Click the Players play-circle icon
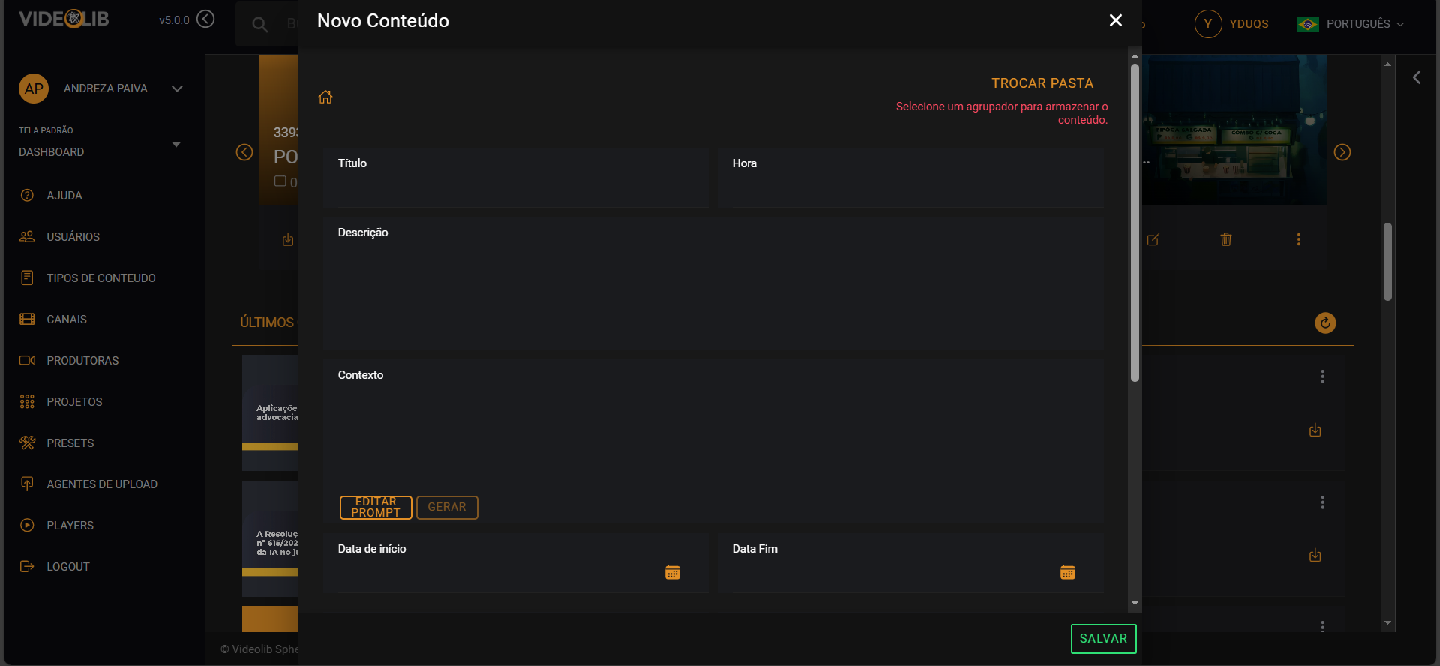1440x666 pixels. coord(27,525)
